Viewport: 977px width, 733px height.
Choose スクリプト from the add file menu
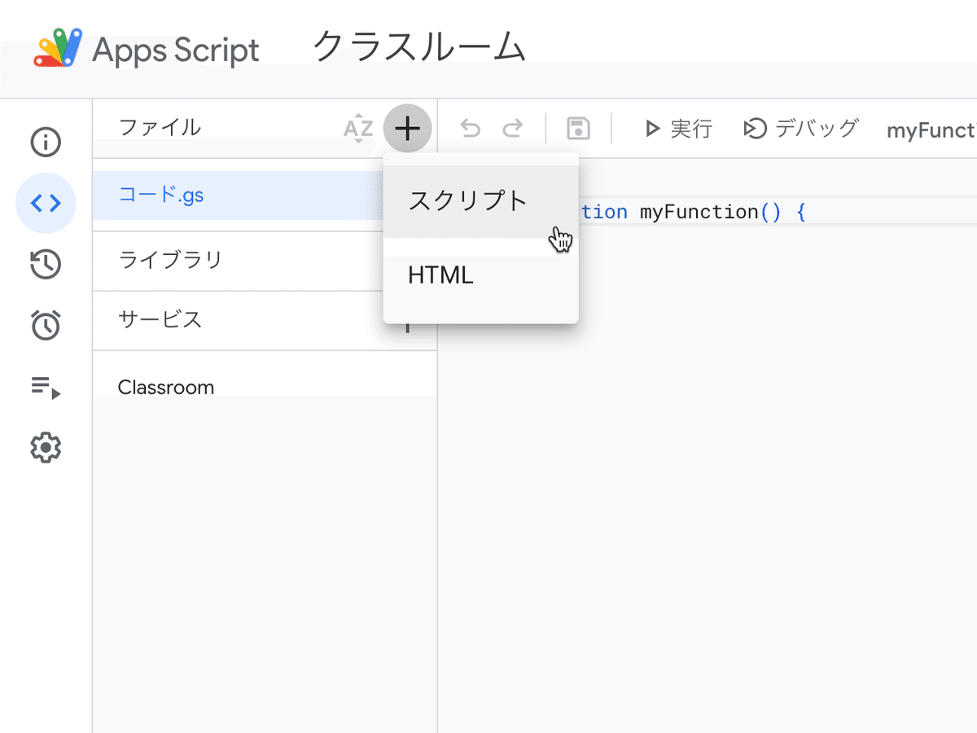(x=481, y=202)
